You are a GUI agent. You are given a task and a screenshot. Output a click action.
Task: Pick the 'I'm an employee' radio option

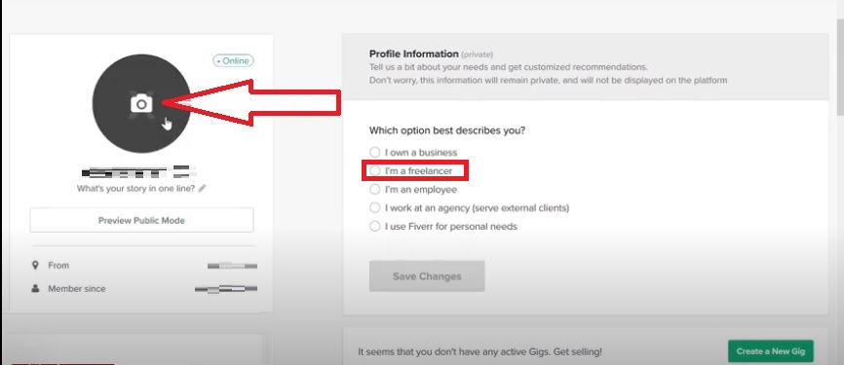click(x=374, y=189)
